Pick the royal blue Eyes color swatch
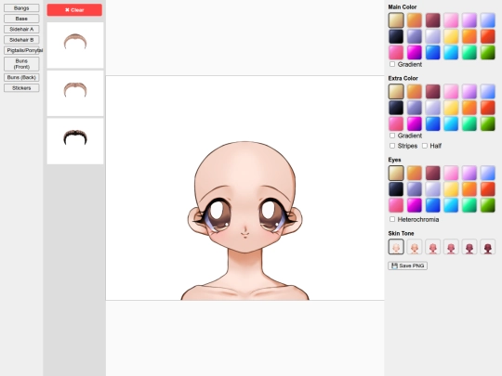 click(433, 205)
